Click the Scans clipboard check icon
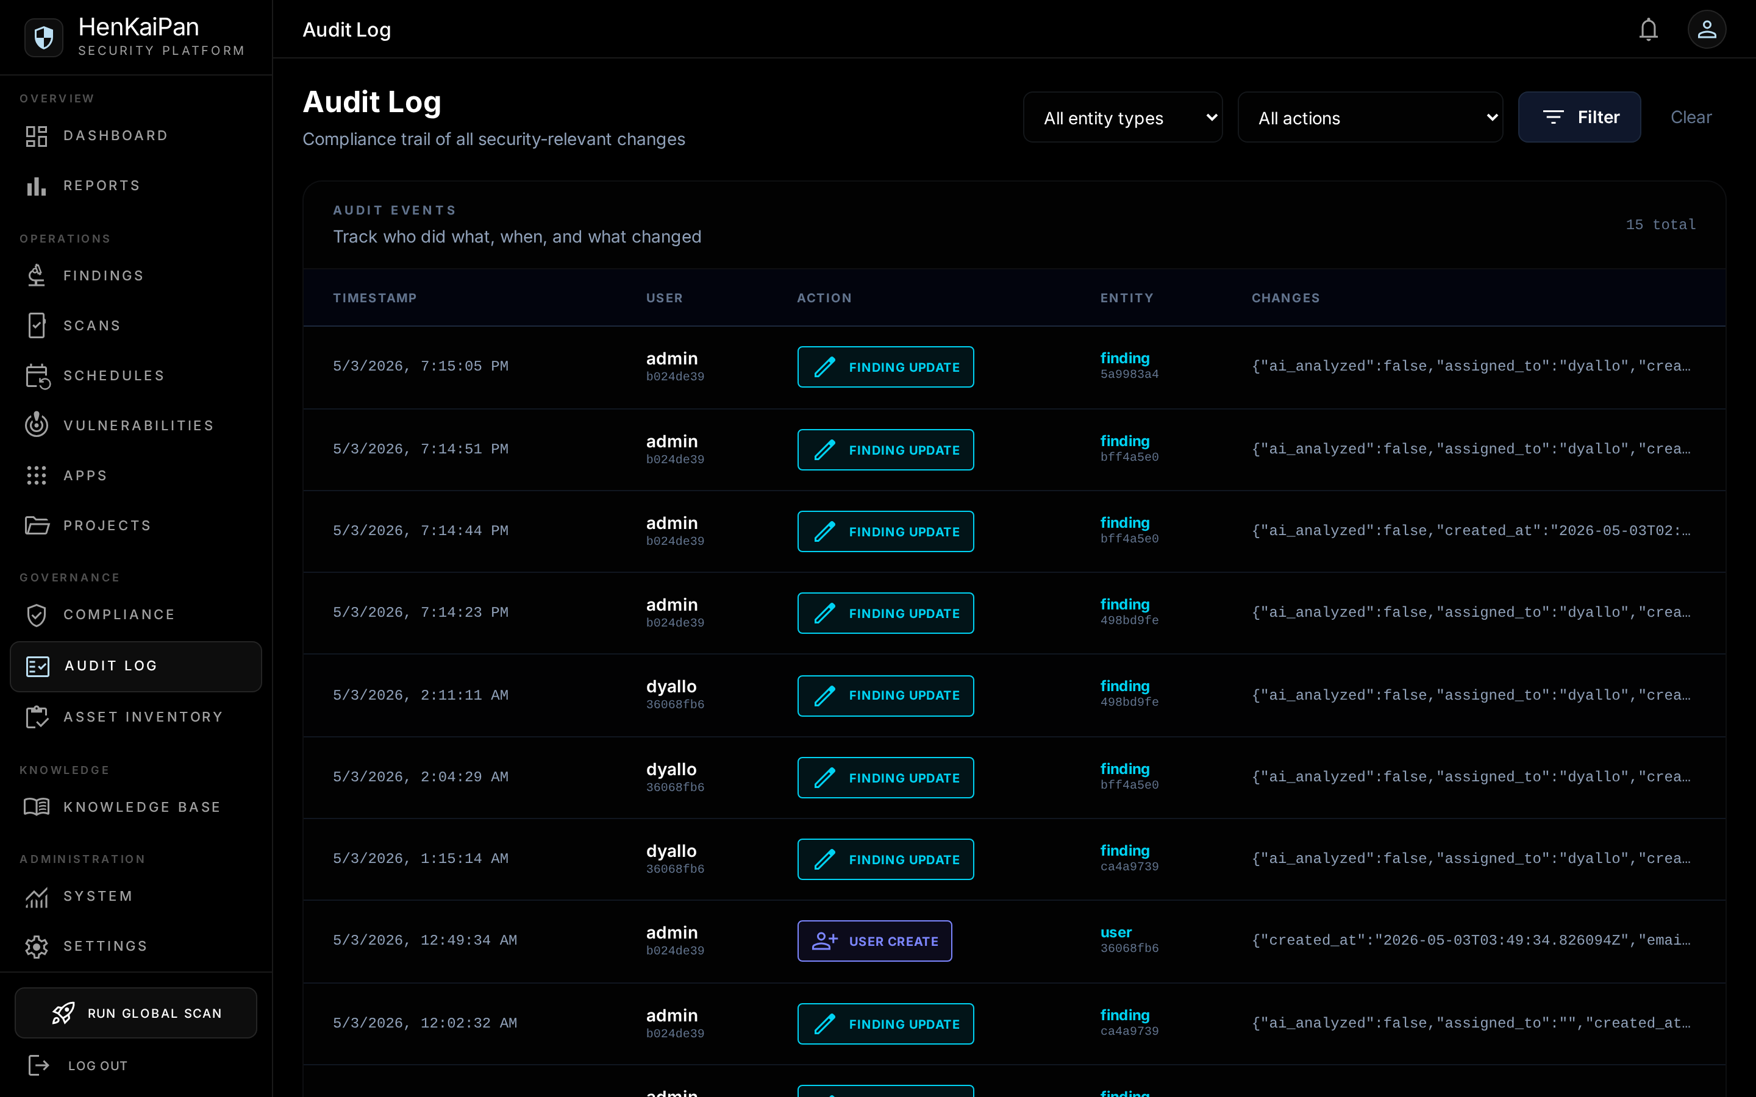 (x=37, y=326)
